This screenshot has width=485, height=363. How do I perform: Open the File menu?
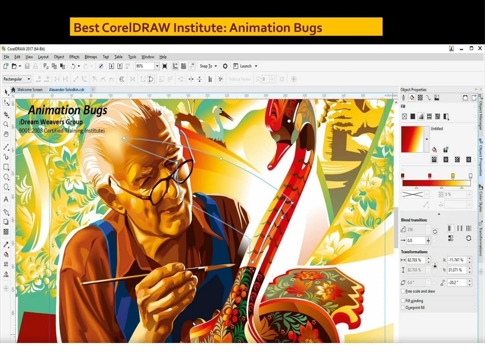pos(6,57)
